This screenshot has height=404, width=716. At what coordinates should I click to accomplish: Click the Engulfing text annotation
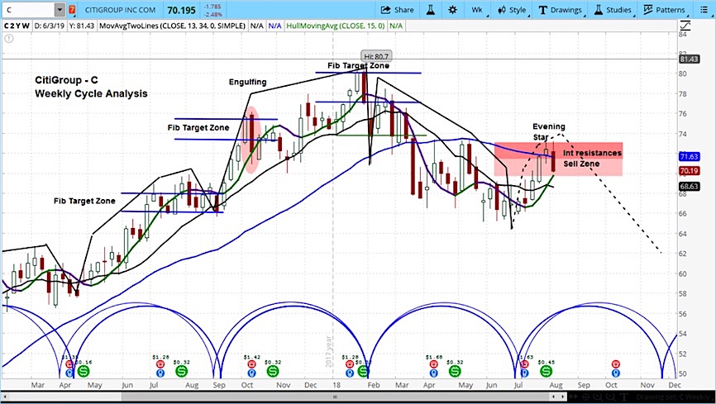click(x=248, y=82)
